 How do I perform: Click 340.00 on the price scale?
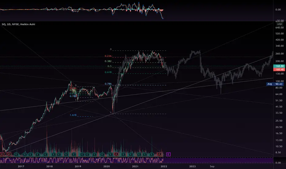tap(280, 46)
